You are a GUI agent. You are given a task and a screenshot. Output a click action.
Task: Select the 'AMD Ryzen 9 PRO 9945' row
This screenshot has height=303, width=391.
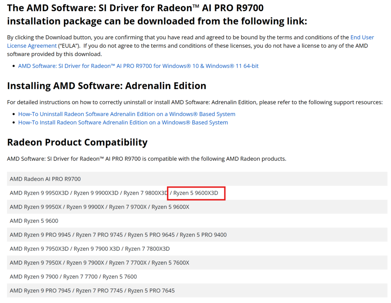[x=197, y=234]
